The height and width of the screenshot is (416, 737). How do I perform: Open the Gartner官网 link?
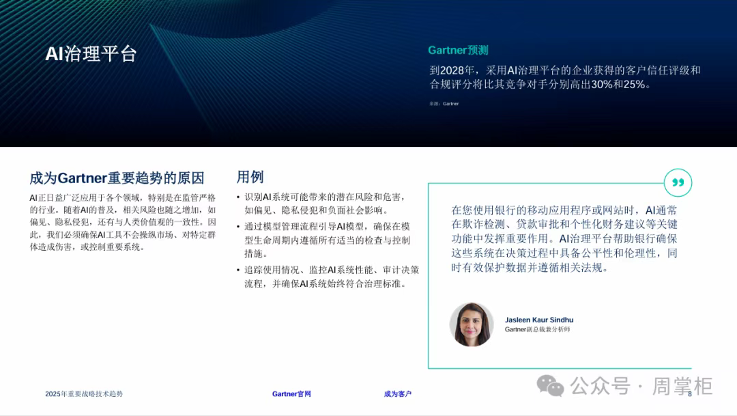point(291,394)
